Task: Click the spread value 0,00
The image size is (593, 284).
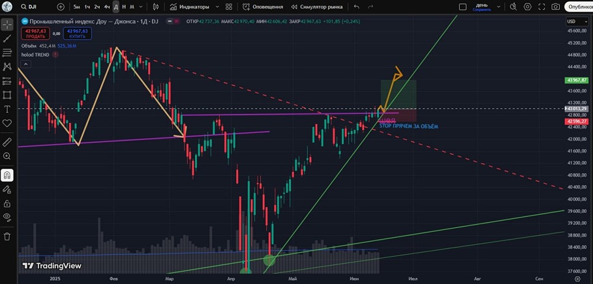Action: coord(56,34)
